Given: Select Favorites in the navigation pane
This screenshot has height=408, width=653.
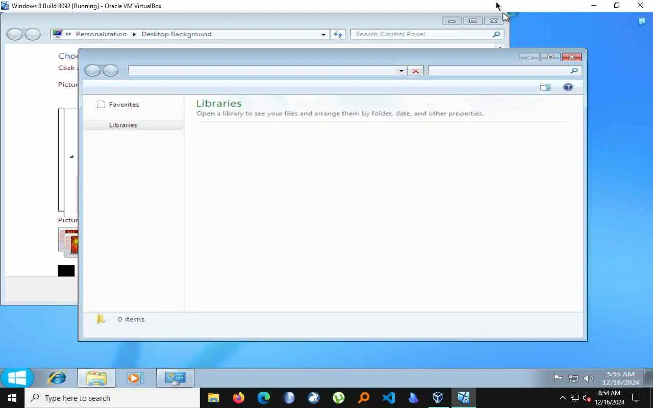Looking at the screenshot, I should 124,105.
